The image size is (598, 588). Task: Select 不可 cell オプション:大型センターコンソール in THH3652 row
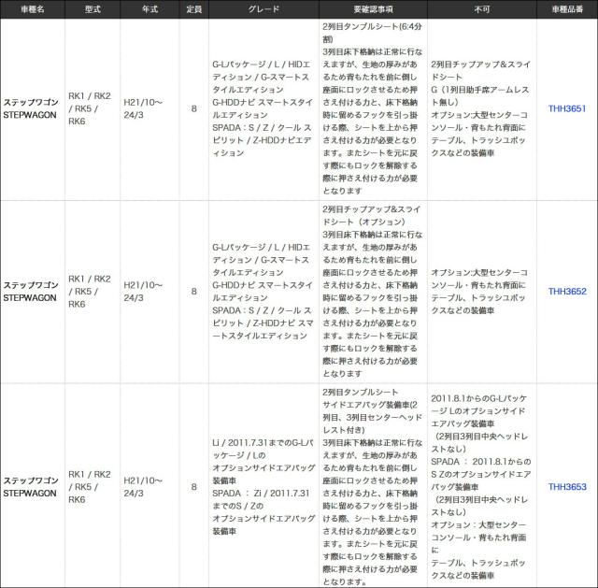(479, 292)
